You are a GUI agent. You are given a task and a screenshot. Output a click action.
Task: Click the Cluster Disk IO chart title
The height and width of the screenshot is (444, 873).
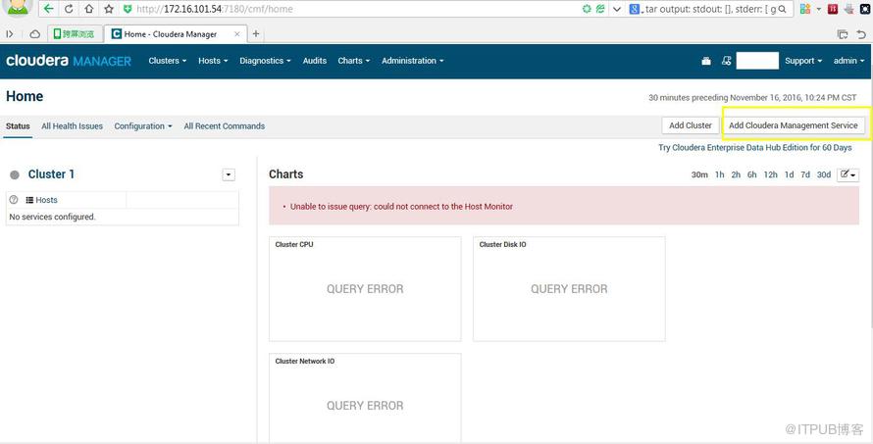[503, 245]
